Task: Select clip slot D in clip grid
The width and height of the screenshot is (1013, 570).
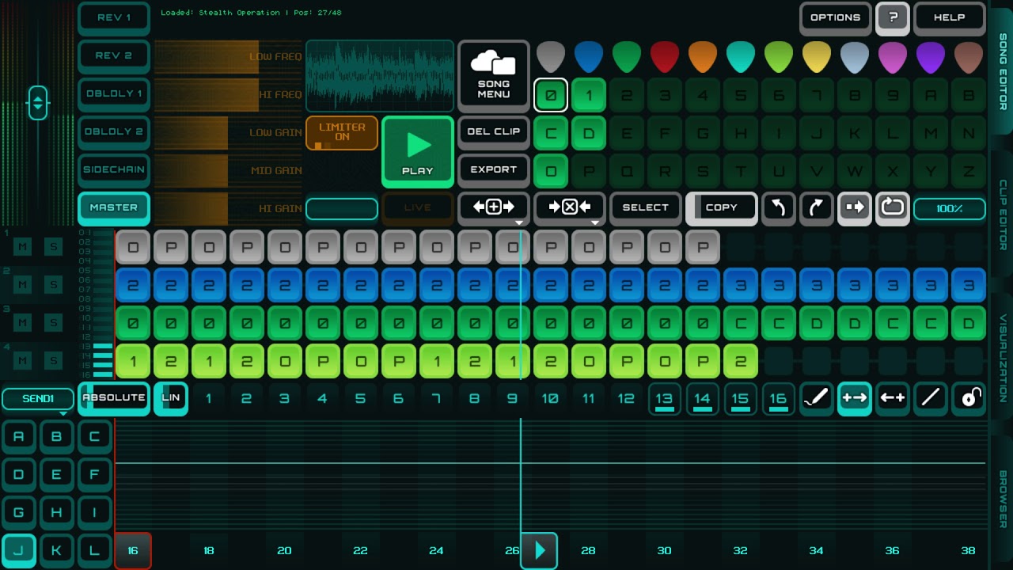Action: click(589, 133)
